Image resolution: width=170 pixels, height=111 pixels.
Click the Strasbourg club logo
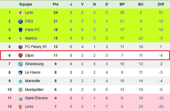20,64
